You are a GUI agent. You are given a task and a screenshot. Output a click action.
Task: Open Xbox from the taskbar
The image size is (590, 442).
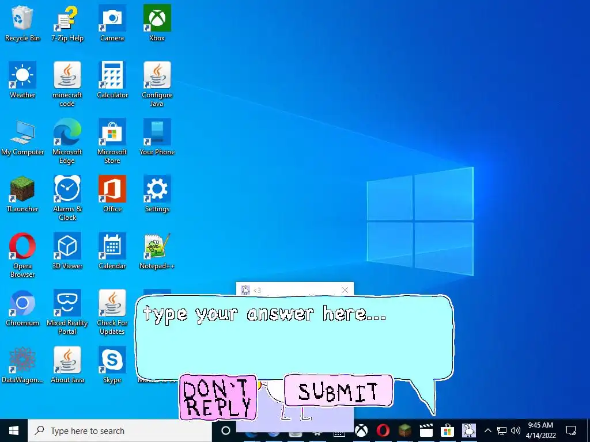[x=361, y=430]
